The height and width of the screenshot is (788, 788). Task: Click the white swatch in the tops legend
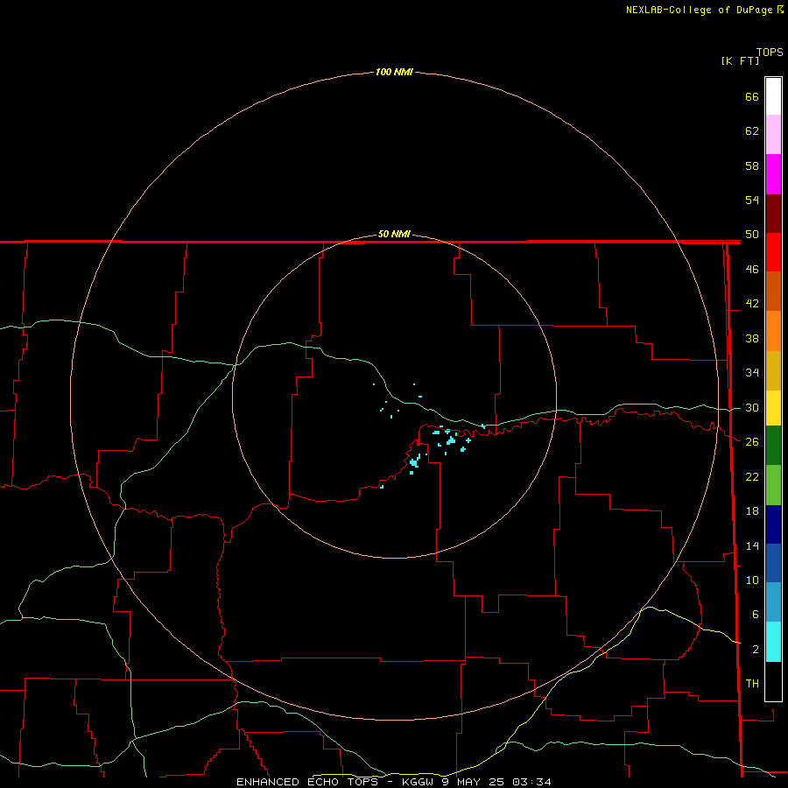[x=773, y=96]
